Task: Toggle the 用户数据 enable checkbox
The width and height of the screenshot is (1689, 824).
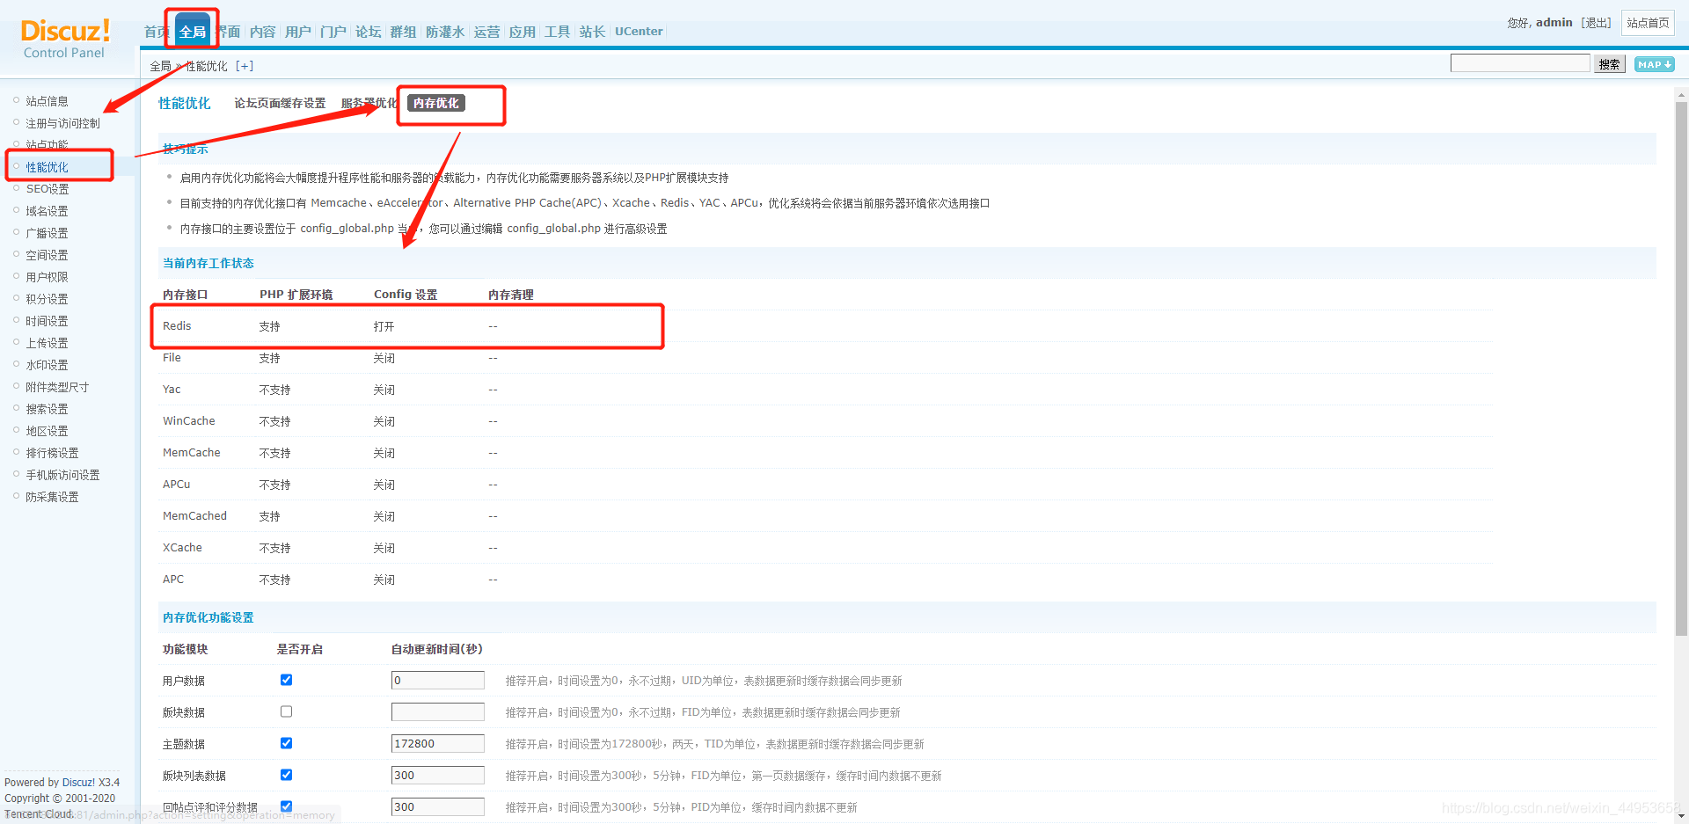Action: pos(286,680)
